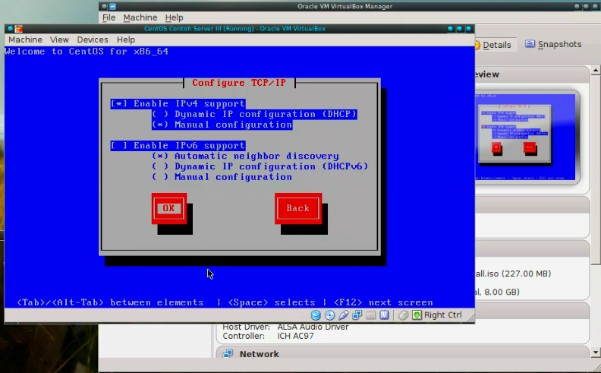Screen dimensions: 601x373
Task: Open the View menu in the VM window
Action: pyautogui.click(x=59, y=40)
